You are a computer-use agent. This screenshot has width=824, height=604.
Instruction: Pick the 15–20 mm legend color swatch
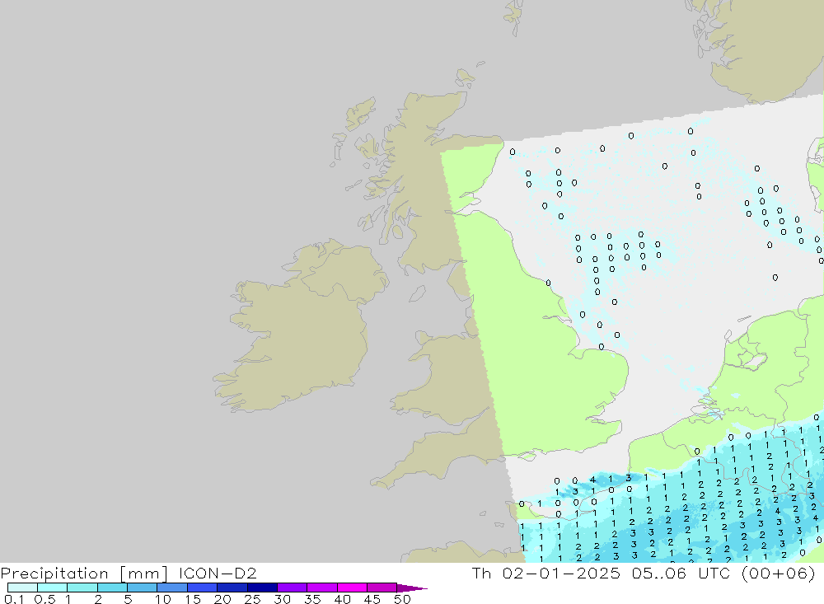pos(203,588)
